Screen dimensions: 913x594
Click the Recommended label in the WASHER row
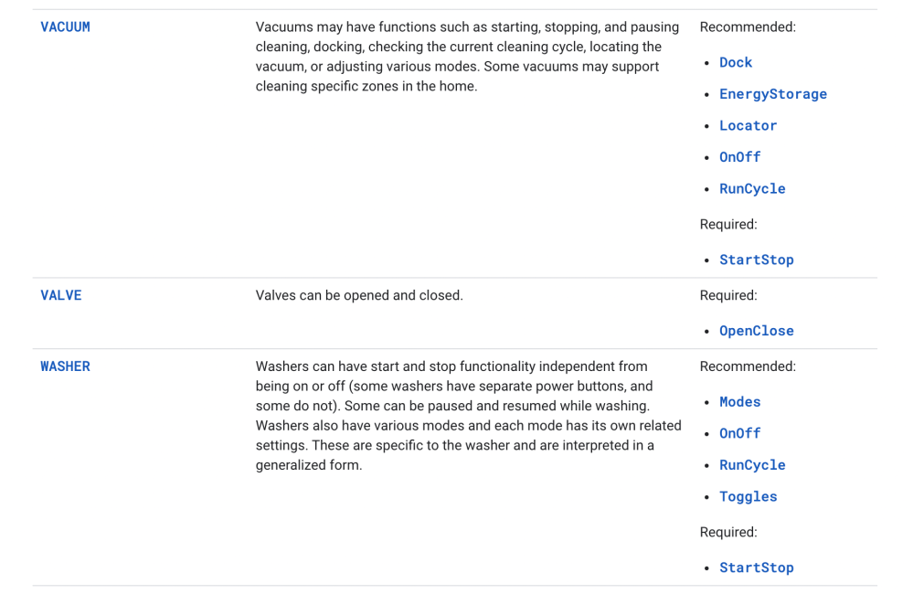pos(747,366)
